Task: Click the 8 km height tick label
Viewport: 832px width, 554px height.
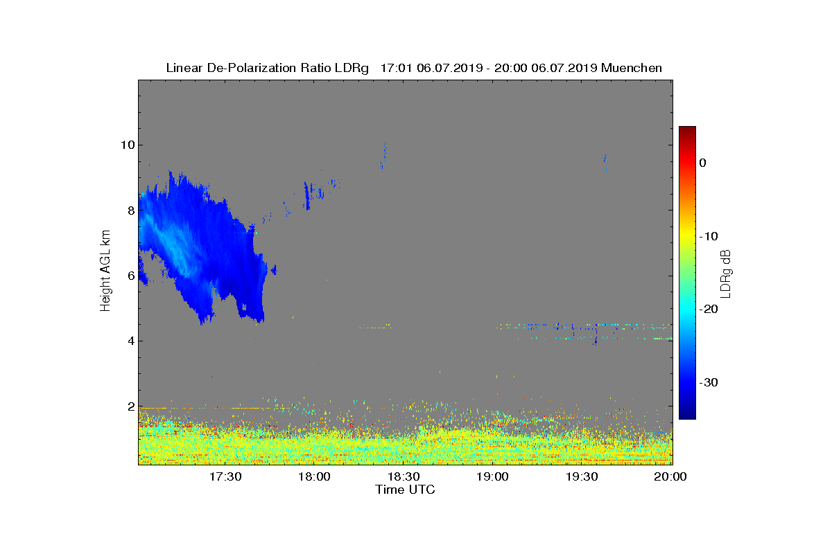Action: [x=130, y=210]
